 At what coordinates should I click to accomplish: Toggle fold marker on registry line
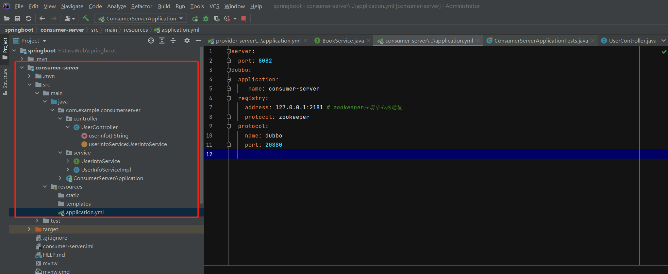229,98
